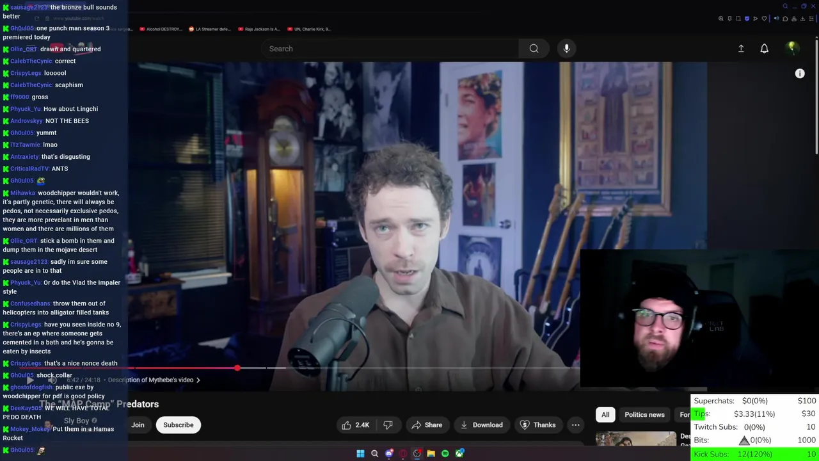Click the video title ending in Predators

[x=99, y=404]
